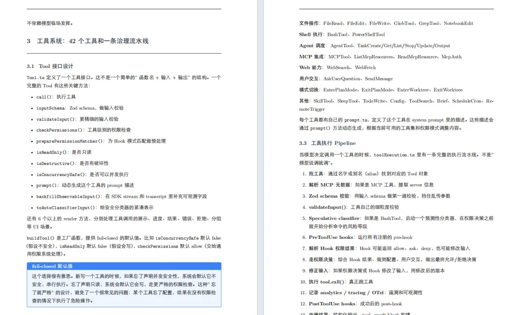The width and height of the screenshot is (521, 315).
Task: Click list item 4 "validateInput()" on right page
Action: point(354,207)
